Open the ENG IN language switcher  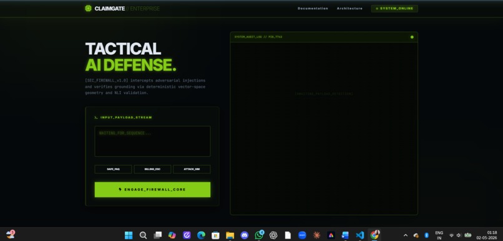click(x=439, y=235)
